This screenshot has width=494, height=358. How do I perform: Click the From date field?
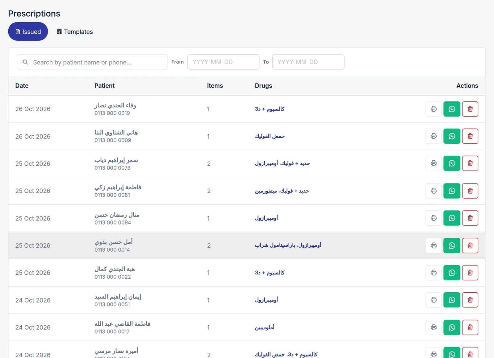[223, 62]
